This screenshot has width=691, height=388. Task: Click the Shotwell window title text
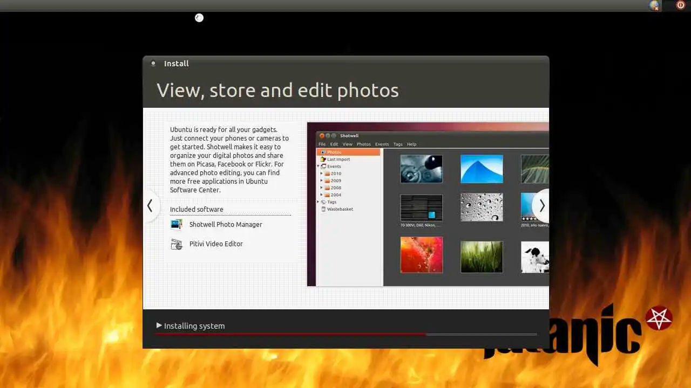[x=349, y=136]
